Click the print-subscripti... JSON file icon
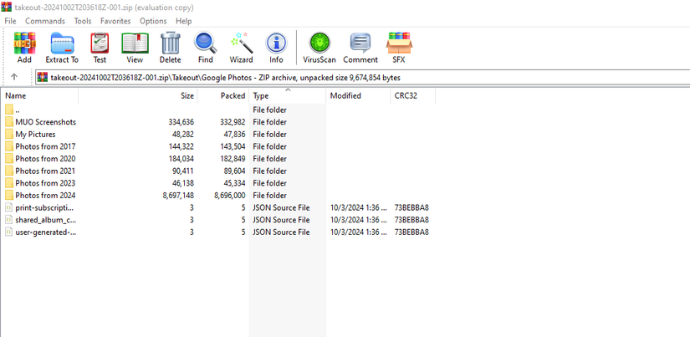 pyautogui.click(x=9, y=207)
